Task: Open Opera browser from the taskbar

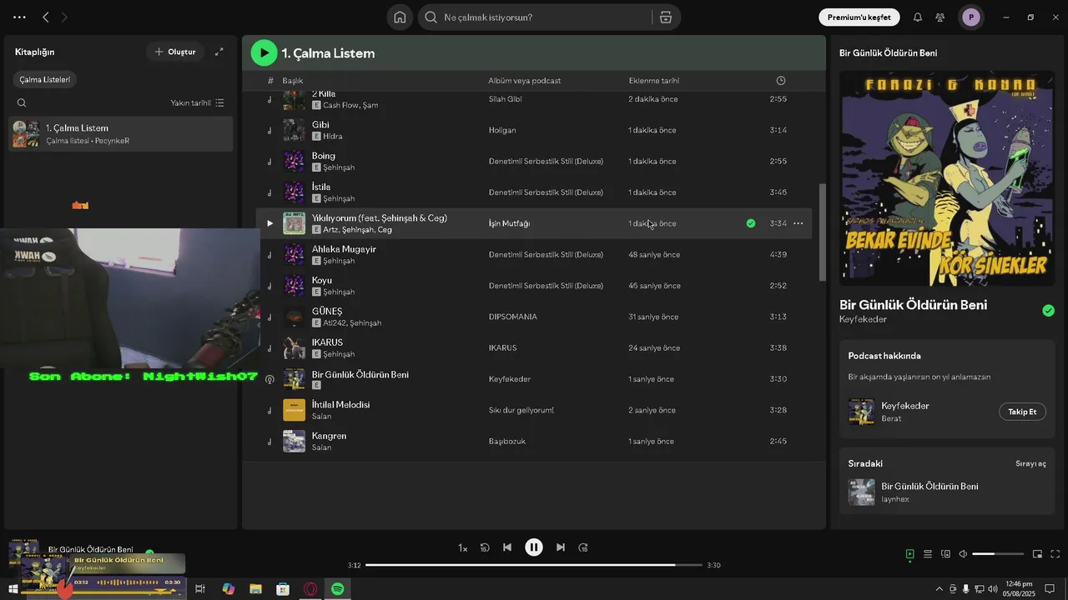Action: pos(310,589)
